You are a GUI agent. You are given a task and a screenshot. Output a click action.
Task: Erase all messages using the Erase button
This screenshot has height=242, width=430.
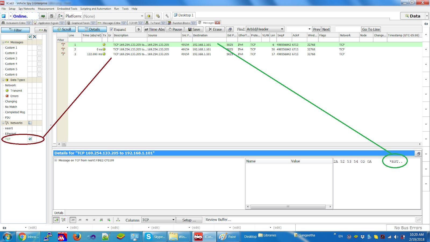215,29
